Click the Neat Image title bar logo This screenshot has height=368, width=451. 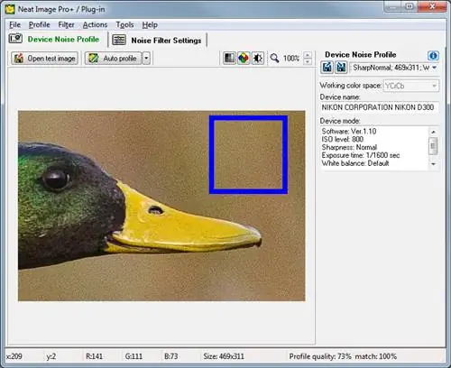10,9
